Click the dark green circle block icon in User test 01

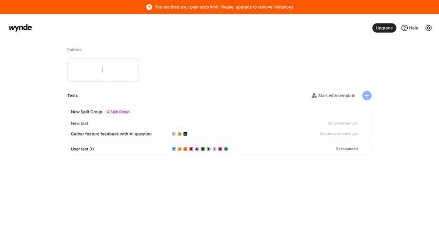[x=226, y=149]
